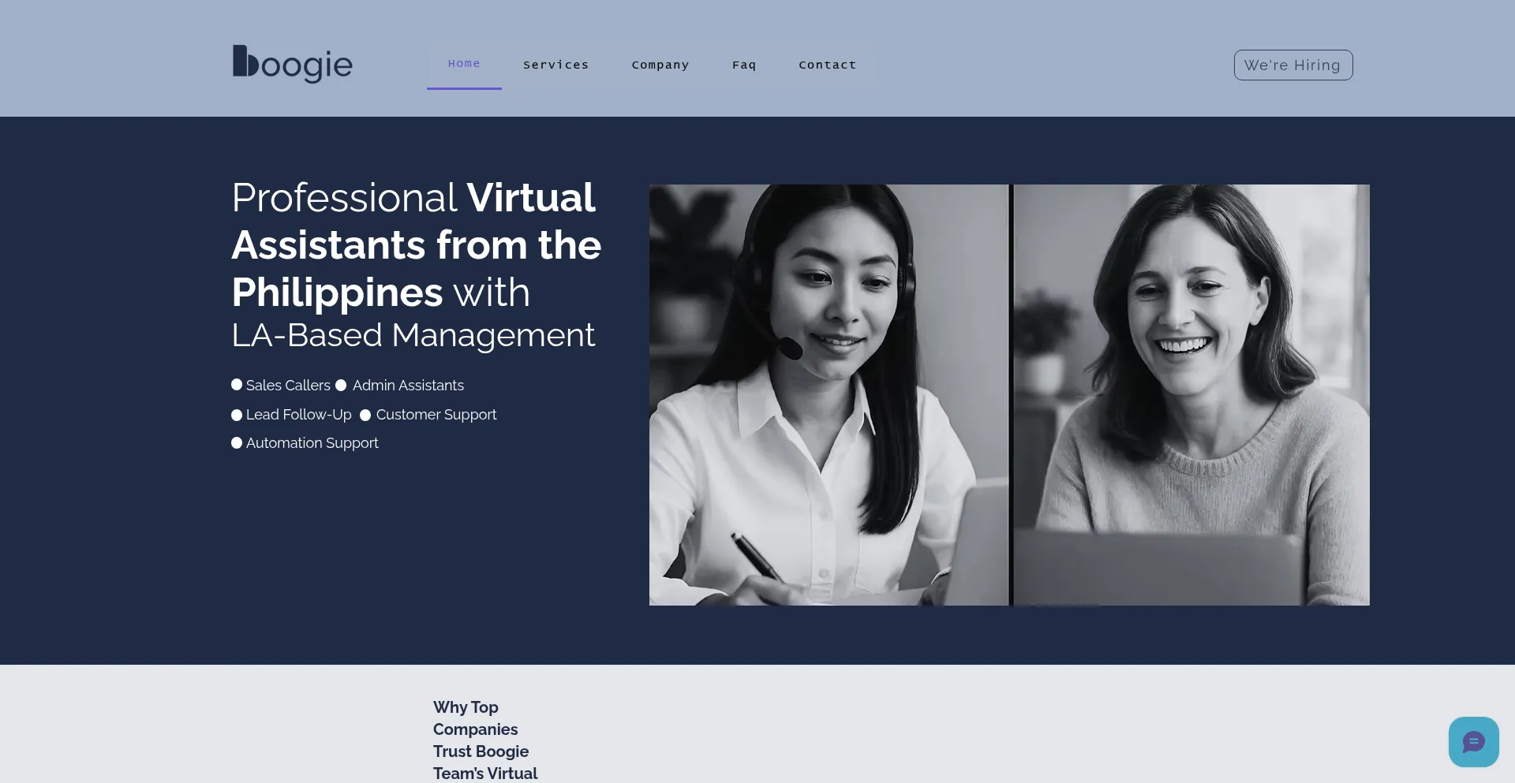Click the LA-Based Management text
Viewport: 1515px width, 783px height.
(x=413, y=335)
